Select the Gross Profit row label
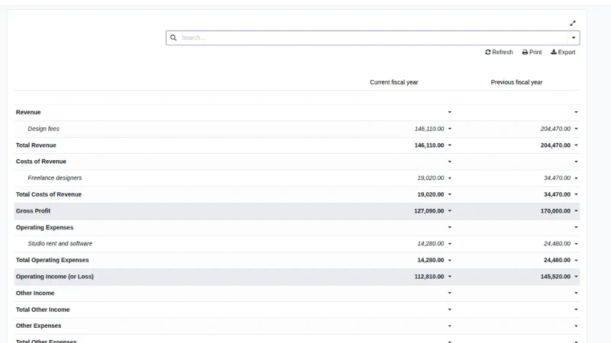This screenshot has width=611, height=343. [x=33, y=211]
